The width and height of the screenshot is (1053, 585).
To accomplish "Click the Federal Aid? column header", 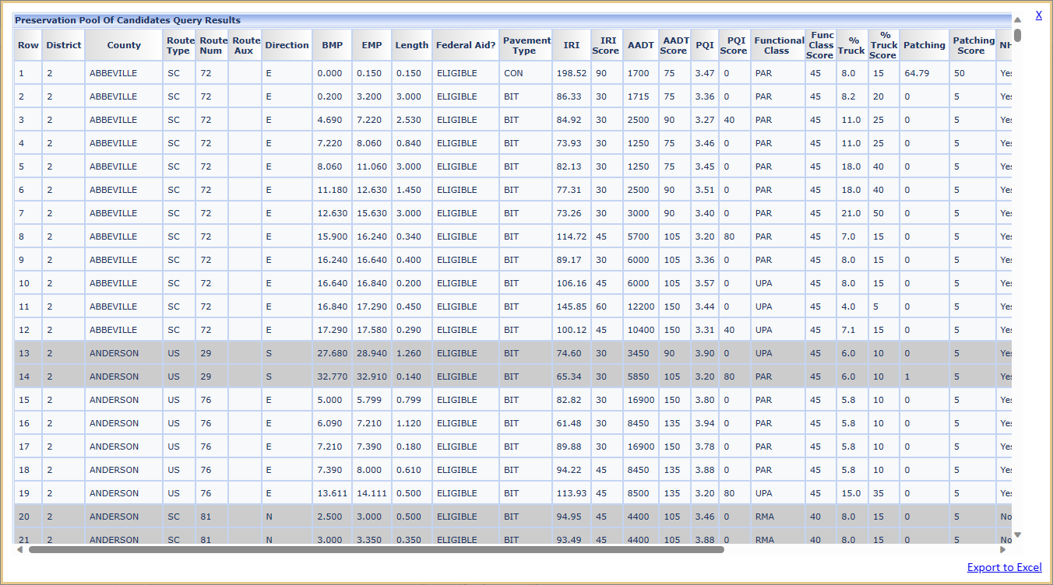I will tap(466, 45).
